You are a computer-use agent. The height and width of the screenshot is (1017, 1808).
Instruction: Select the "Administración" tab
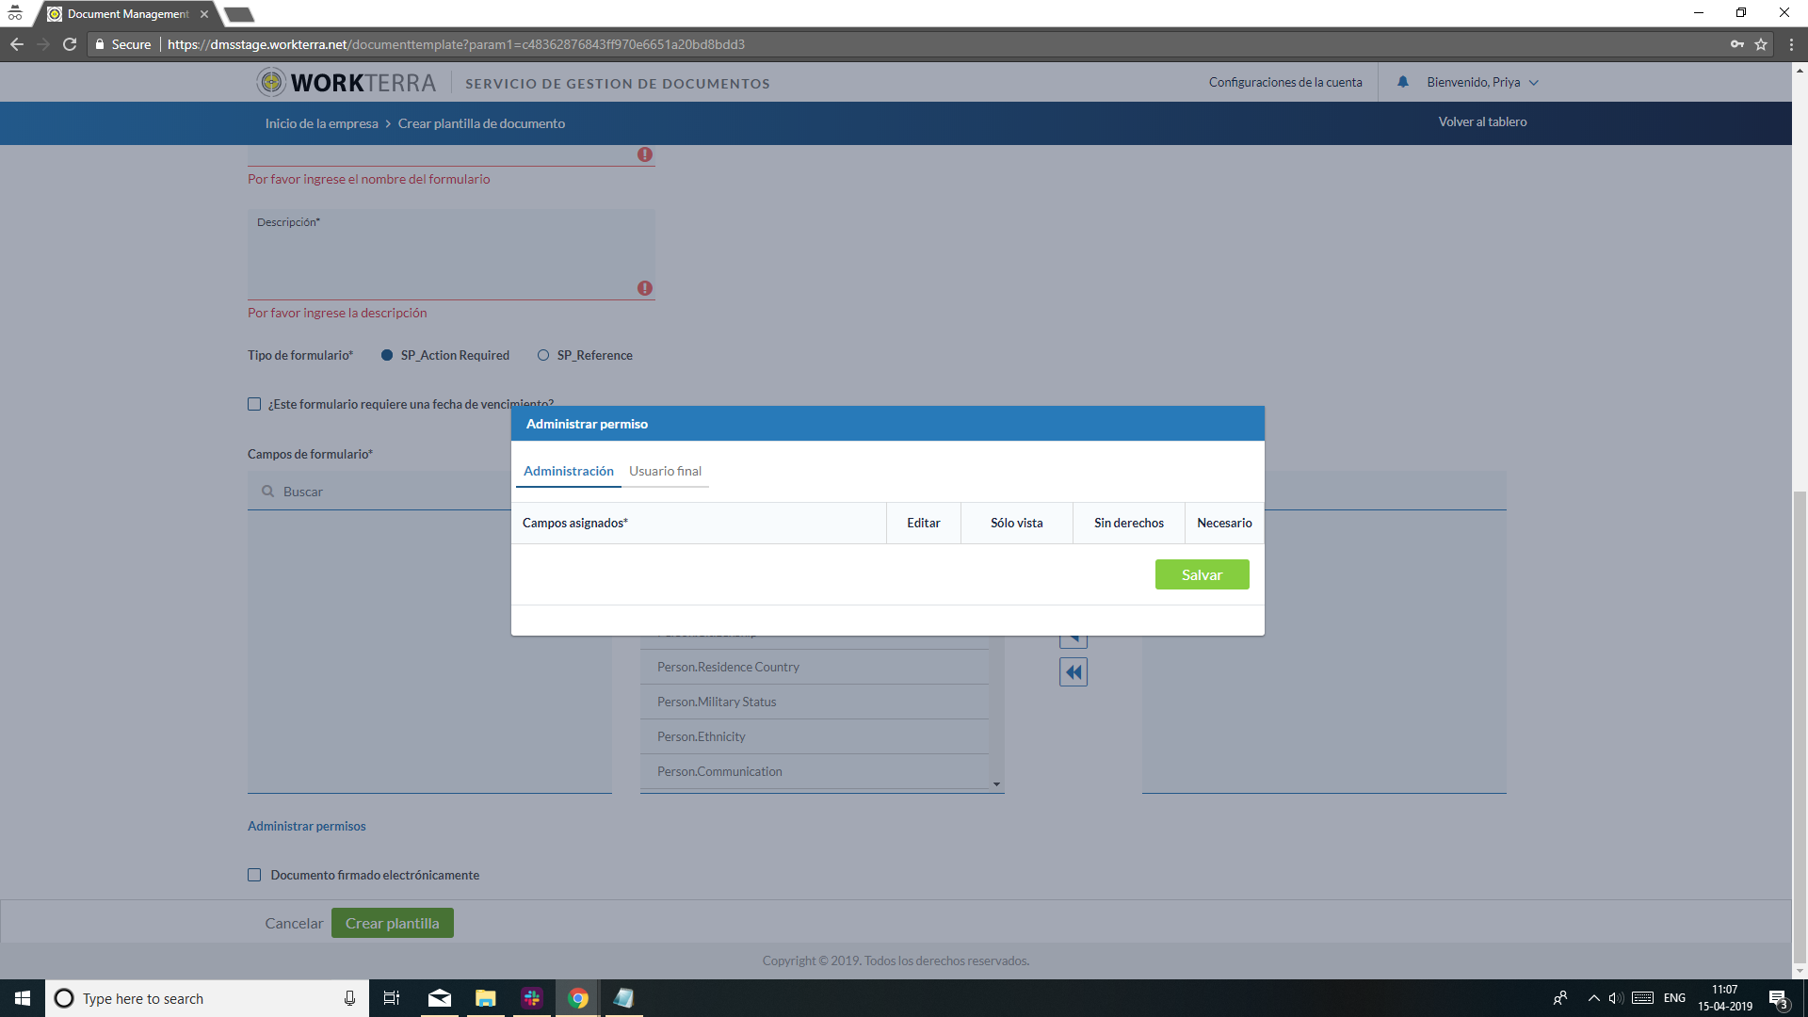[x=569, y=471]
